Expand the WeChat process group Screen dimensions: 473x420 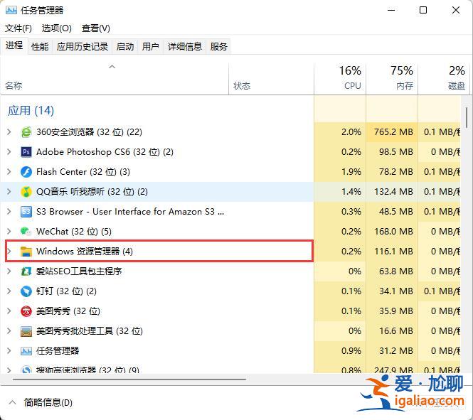coord(9,232)
